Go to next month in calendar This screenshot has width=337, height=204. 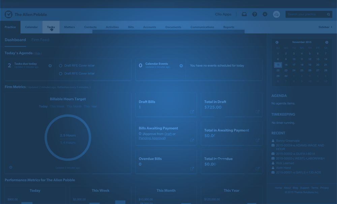(x=327, y=42)
